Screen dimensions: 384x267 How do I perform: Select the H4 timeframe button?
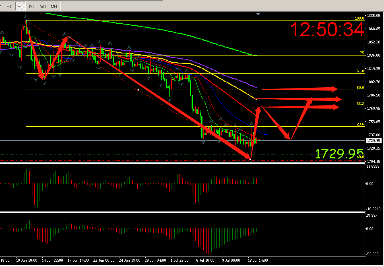click(20, 6)
